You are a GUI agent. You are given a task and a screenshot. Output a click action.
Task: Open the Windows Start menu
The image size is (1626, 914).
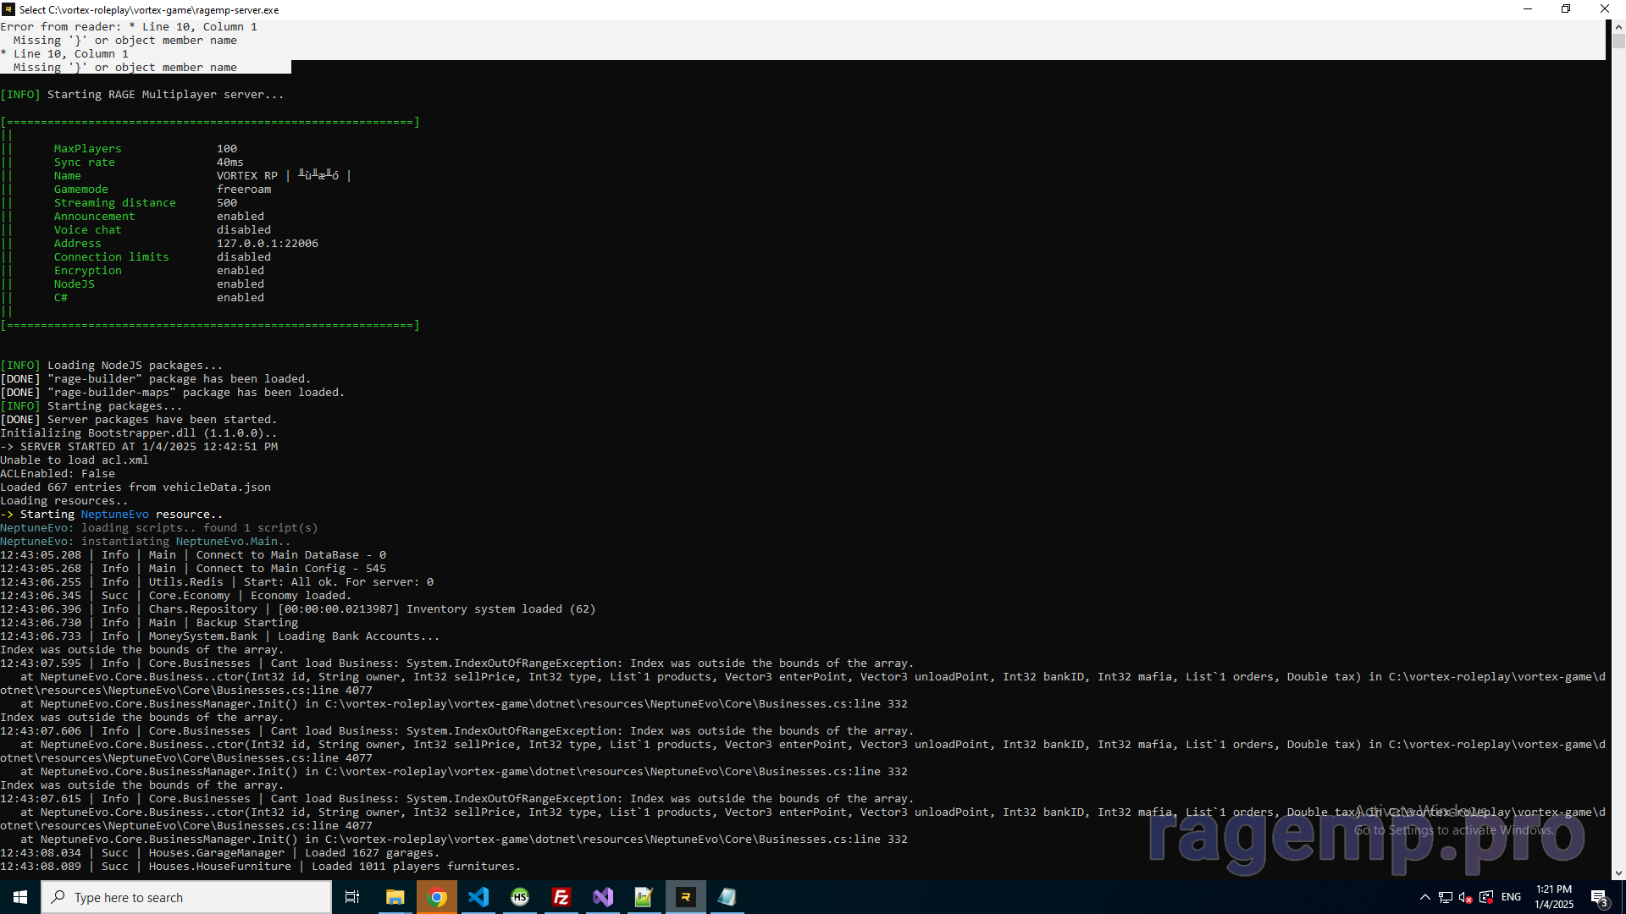(20, 897)
